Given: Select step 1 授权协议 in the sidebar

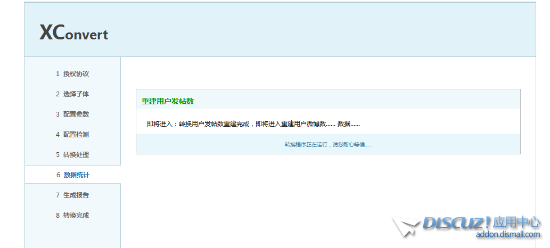Looking at the screenshot, I should (x=72, y=74).
